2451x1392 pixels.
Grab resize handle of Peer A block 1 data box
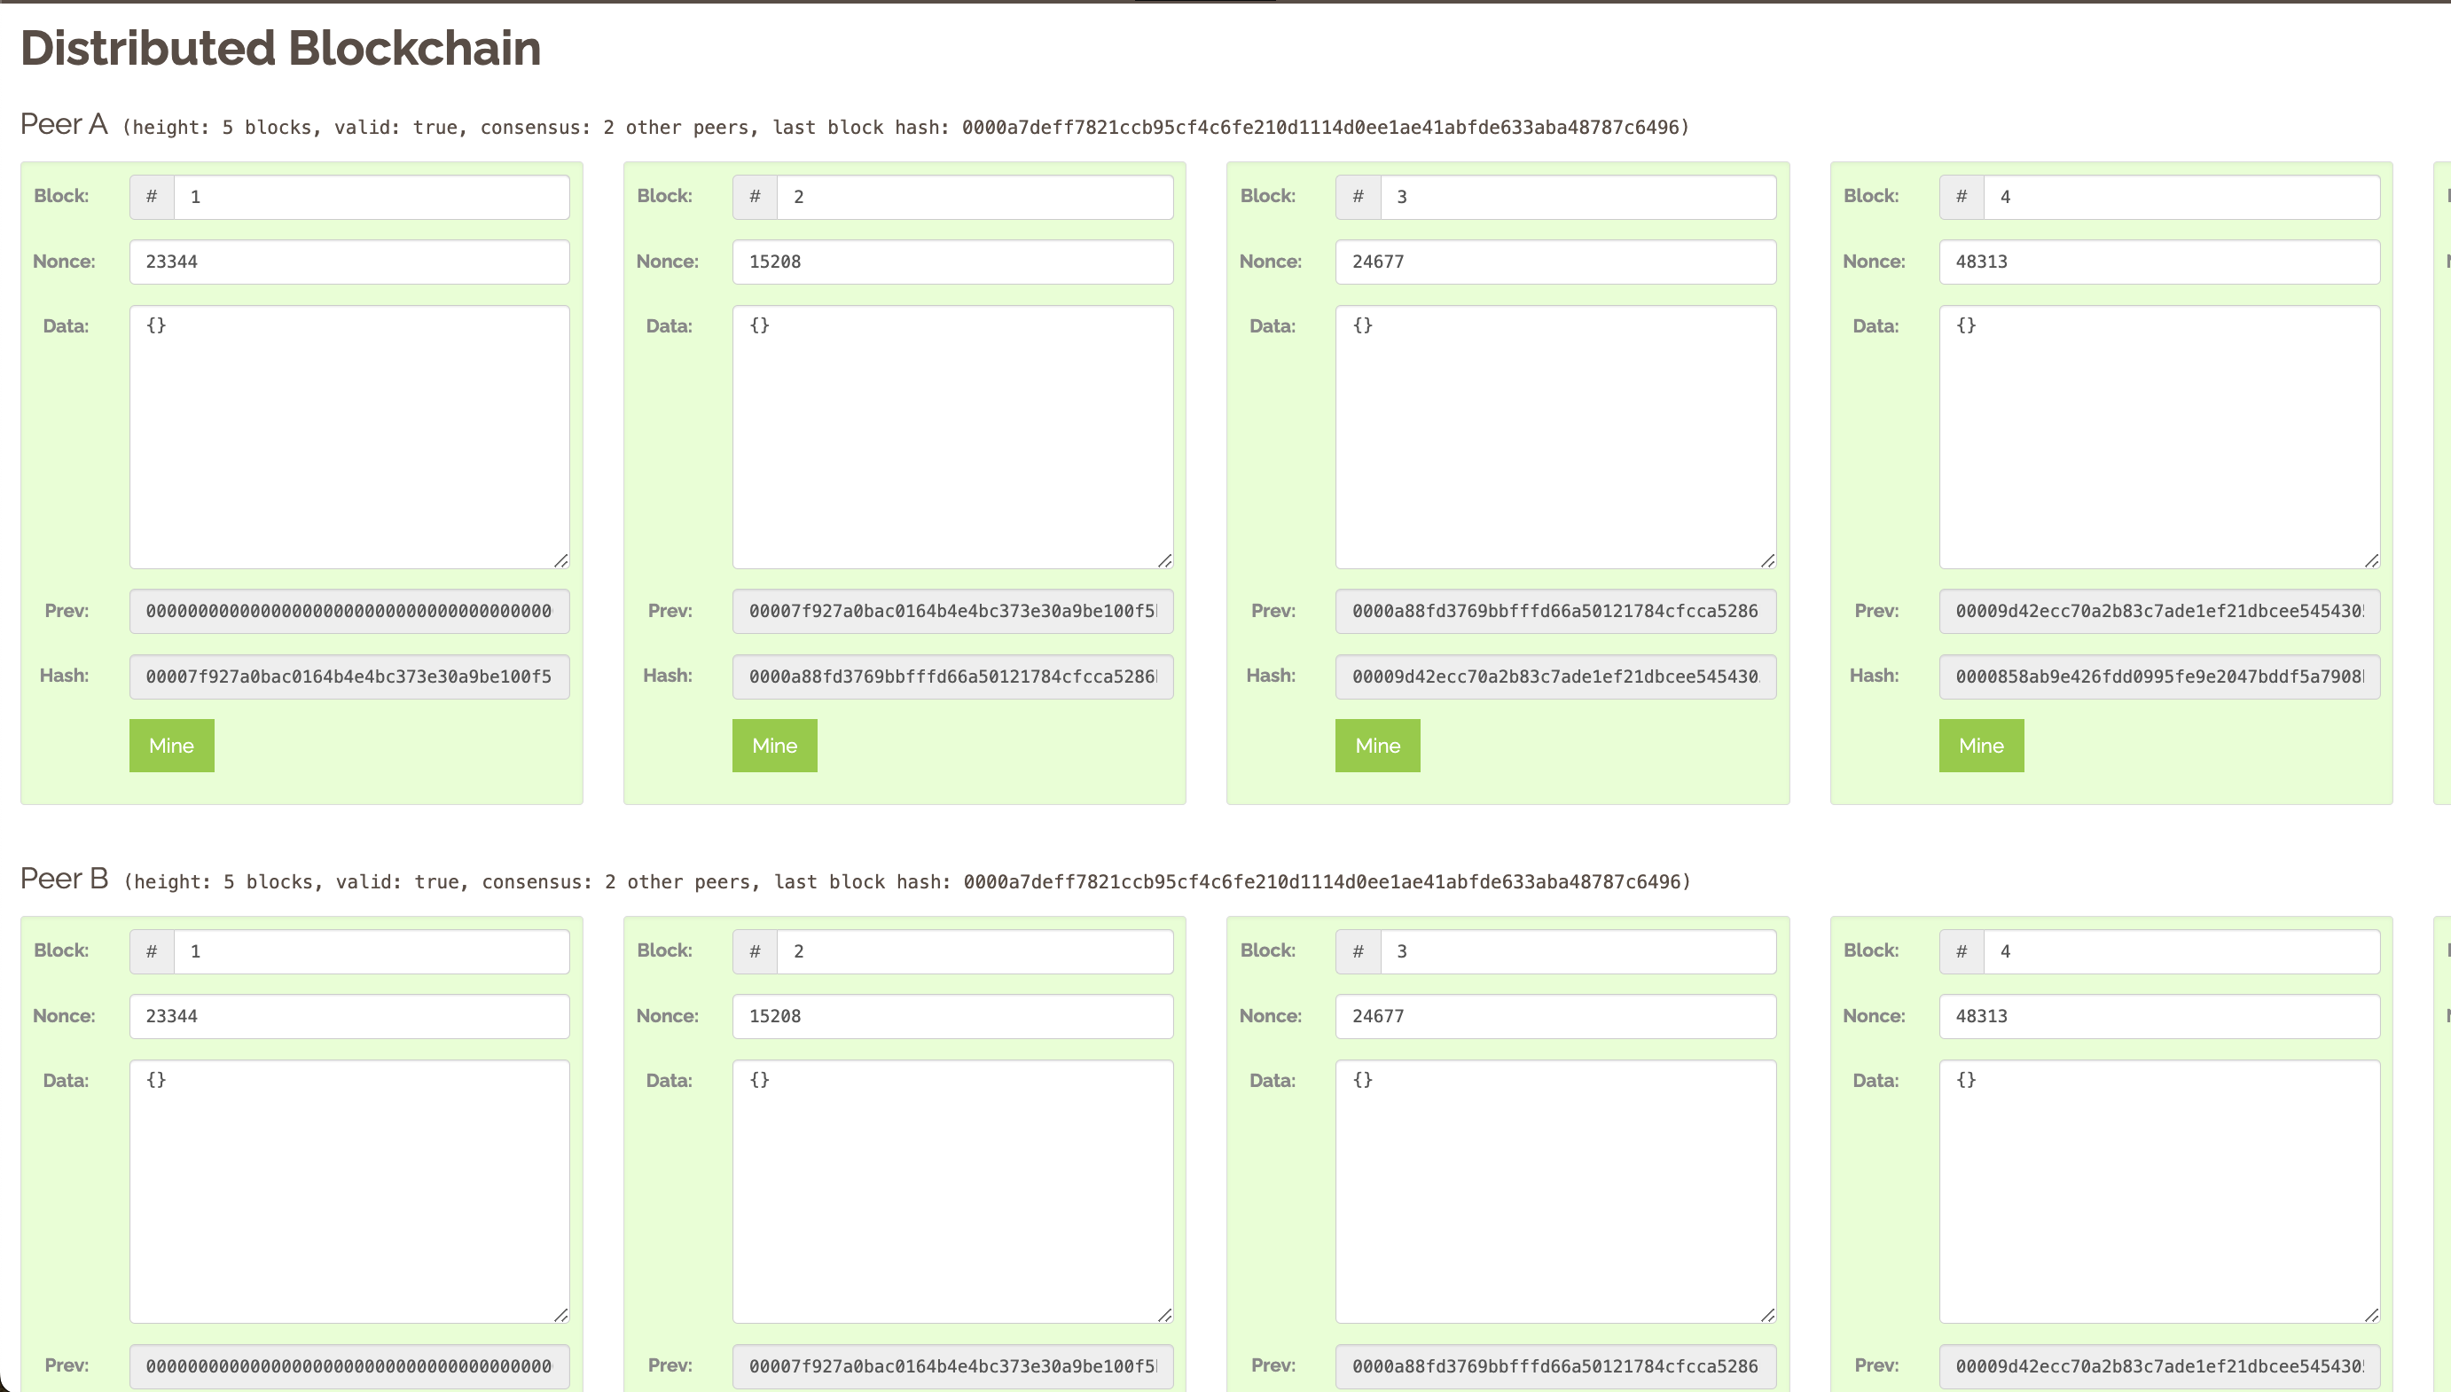(561, 560)
